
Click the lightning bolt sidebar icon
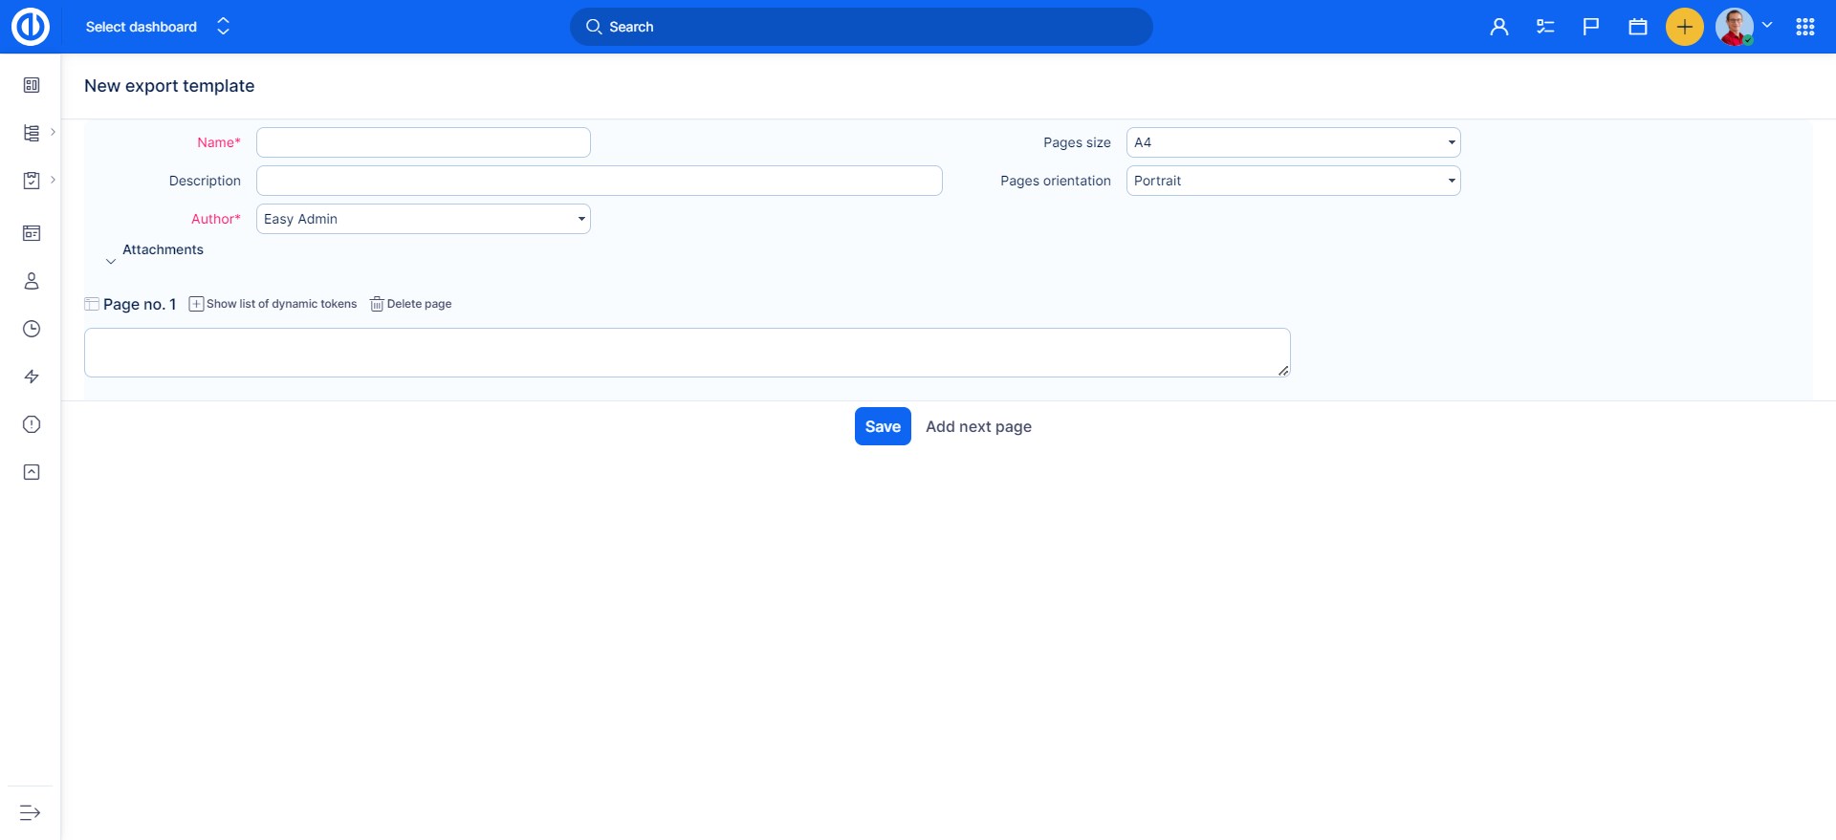pos(32,377)
